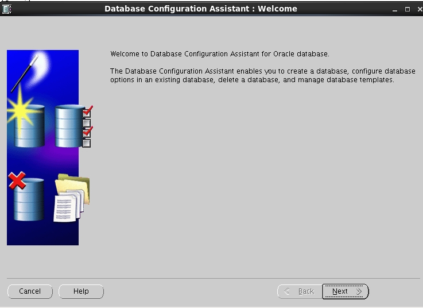Screen dimensions: 423x308
Task: Minimize the Database Configuration Assistant window
Action: point(395,9)
